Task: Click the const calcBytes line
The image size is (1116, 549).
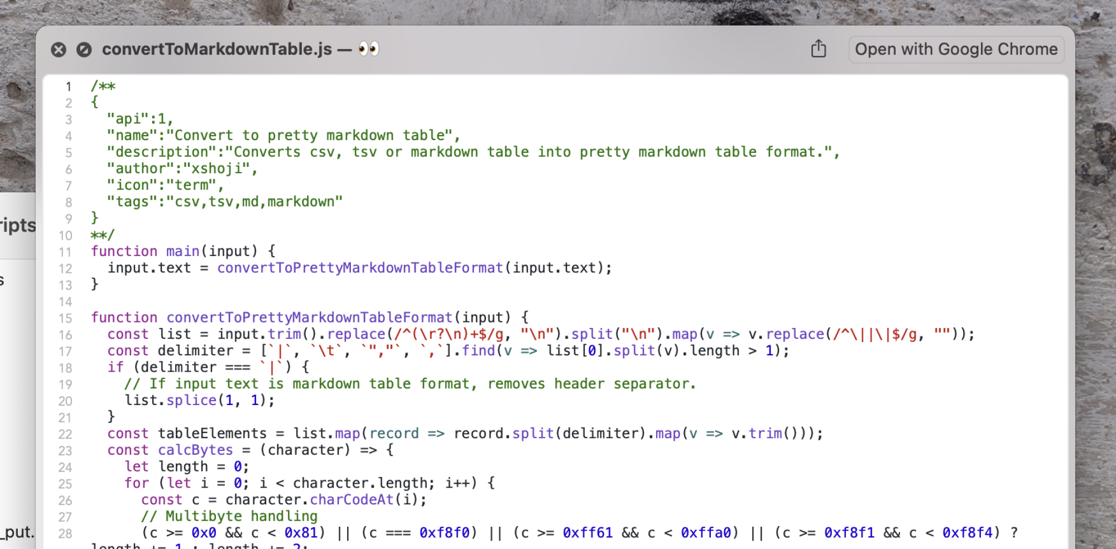Action: (251, 450)
